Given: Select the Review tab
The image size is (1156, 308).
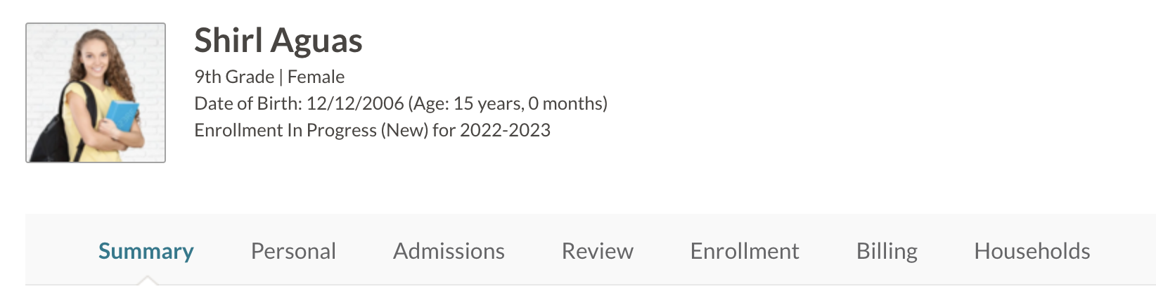Looking at the screenshot, I should (597, 251).
